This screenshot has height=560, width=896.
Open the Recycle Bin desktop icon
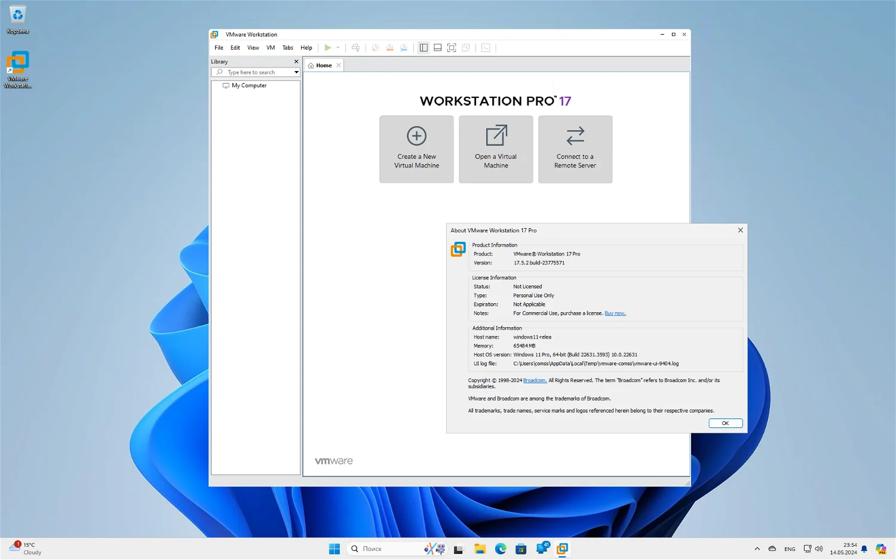point(18,20)
